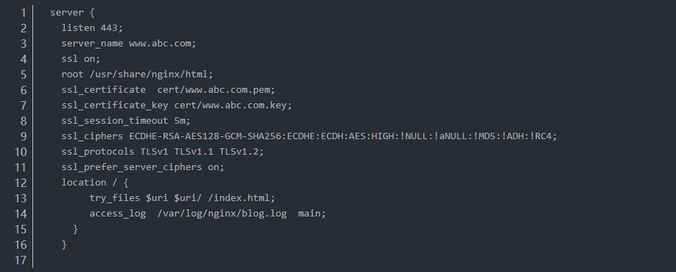
Task: Click the 'listen 443;' directive
Action: [92, 28]
